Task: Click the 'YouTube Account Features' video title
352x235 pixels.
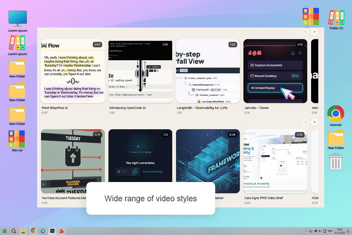Action: [64, 198]
